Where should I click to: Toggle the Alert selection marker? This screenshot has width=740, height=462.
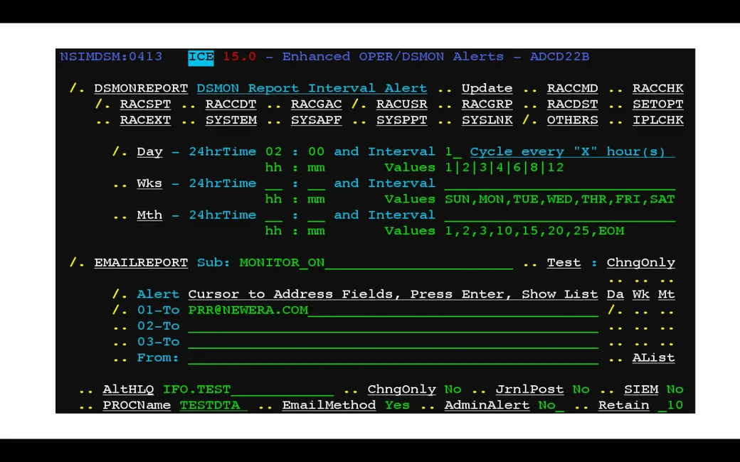[120, 294]
